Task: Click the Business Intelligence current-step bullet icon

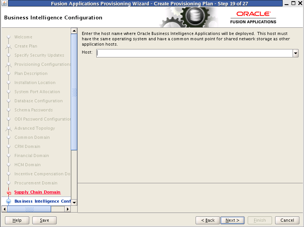Action: tap(8, 202)
